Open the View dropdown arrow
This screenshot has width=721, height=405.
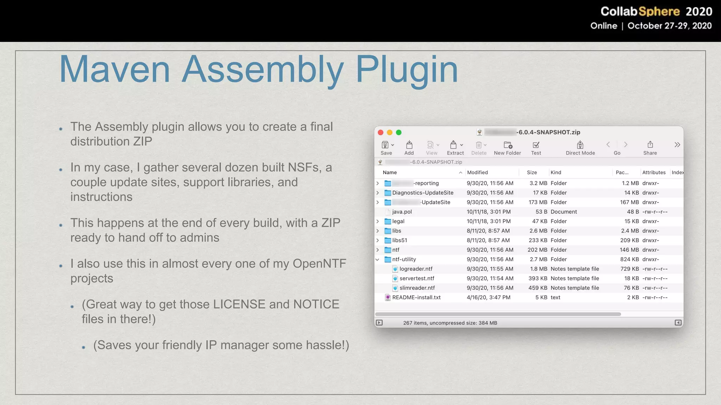(x=438, y=145)
